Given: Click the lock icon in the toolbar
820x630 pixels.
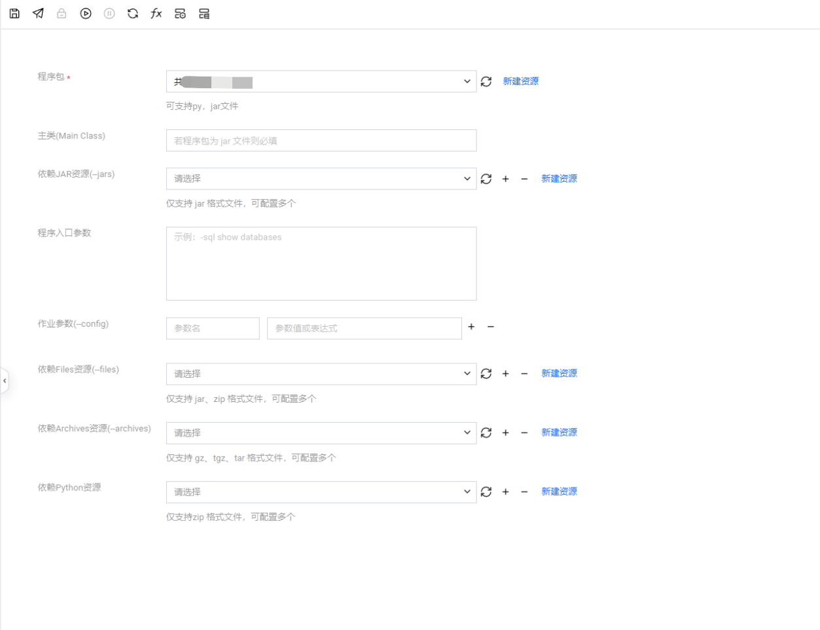Looking at the screenshot, I should coord(62,13).
